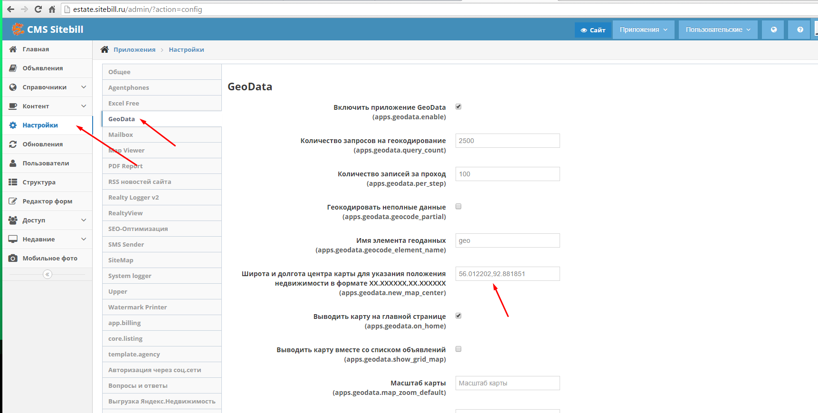The image size is (818, 413).
Task: Expand the Справочники sidebar chevron
Action: pos(84,87)
